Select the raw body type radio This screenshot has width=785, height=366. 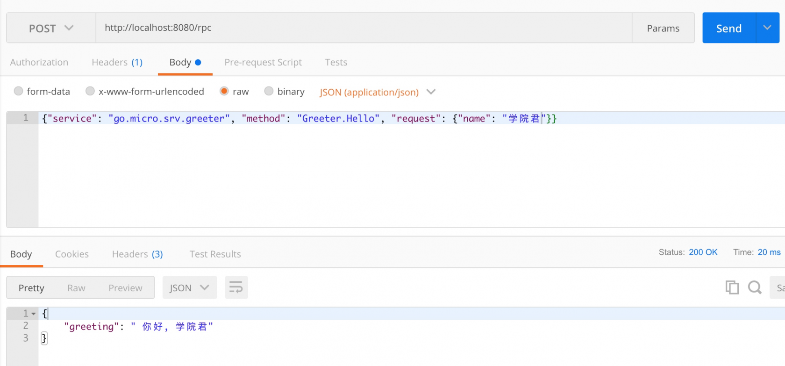[224, 91]
